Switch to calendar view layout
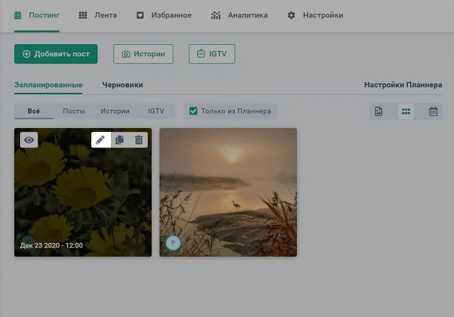Screen dimensions: 454x317 tap(433, 111)
